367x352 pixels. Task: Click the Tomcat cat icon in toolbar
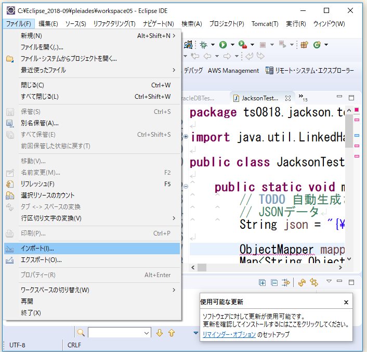188,45
